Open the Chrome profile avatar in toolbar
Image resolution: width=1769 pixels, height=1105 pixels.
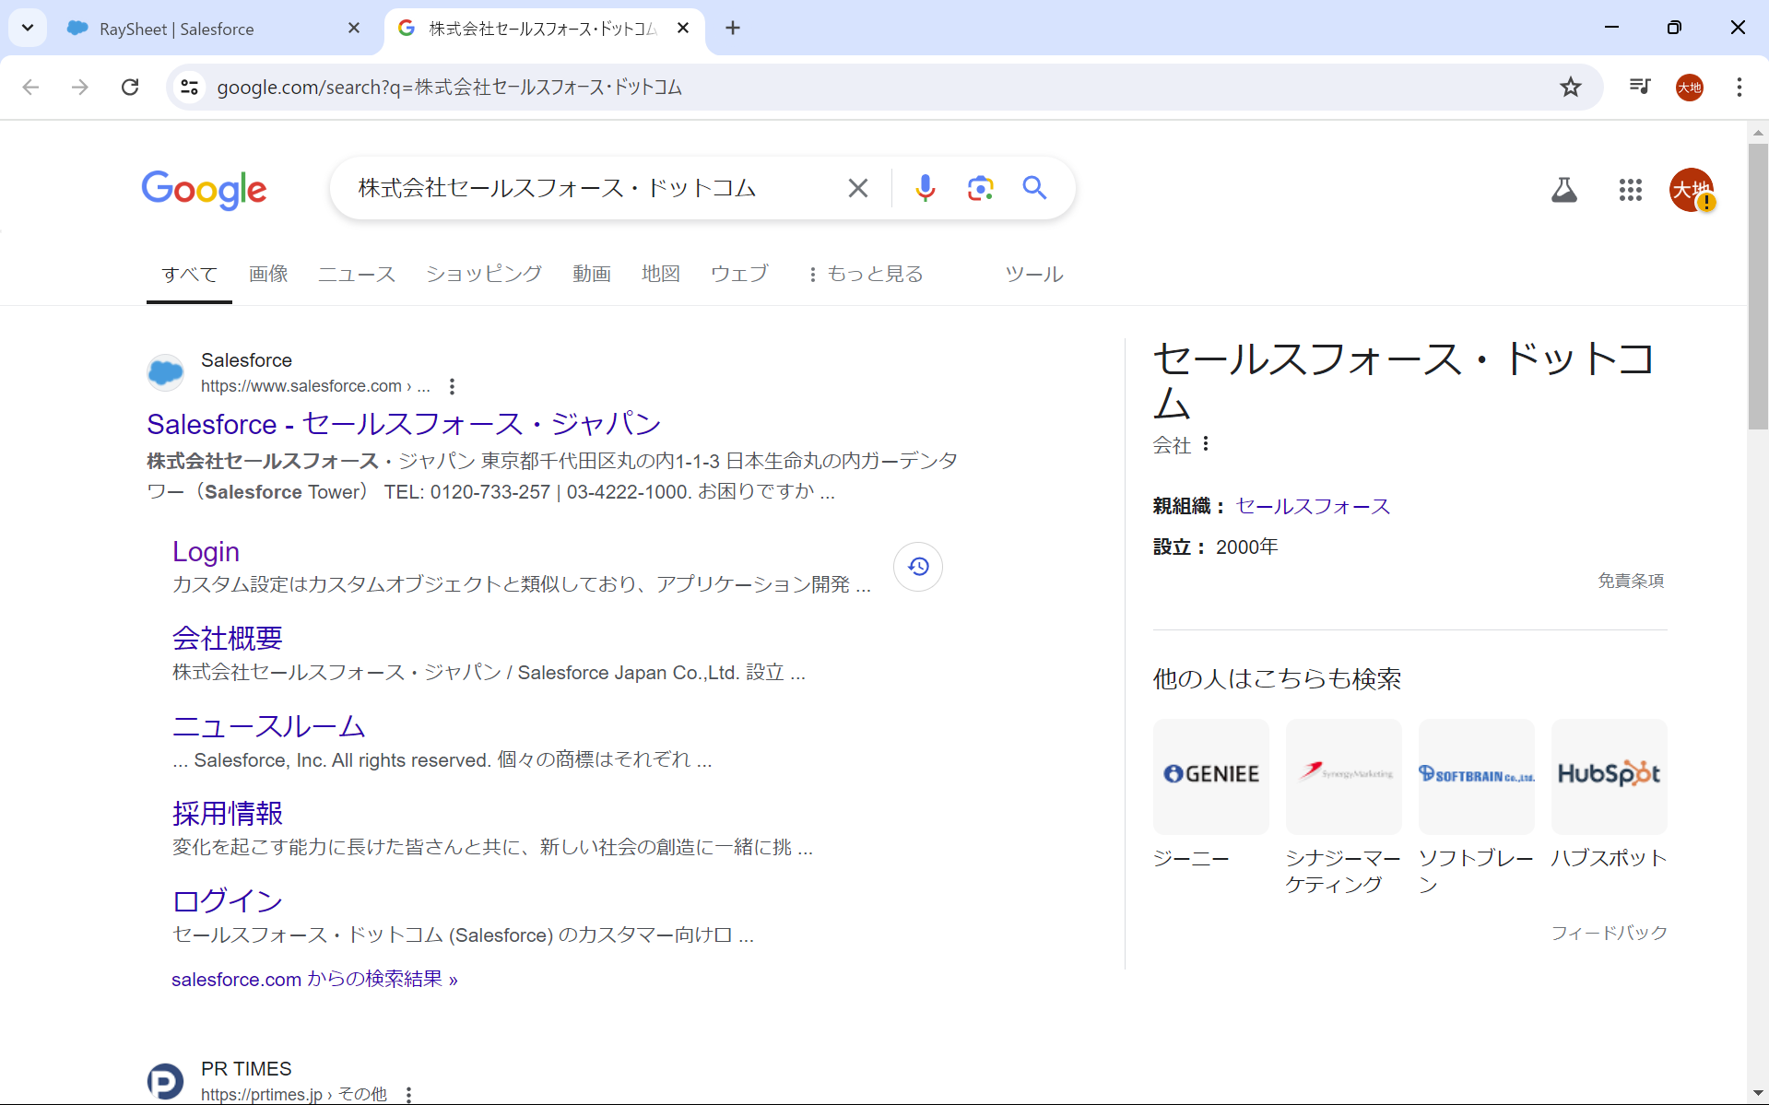tap(1690, 88)
